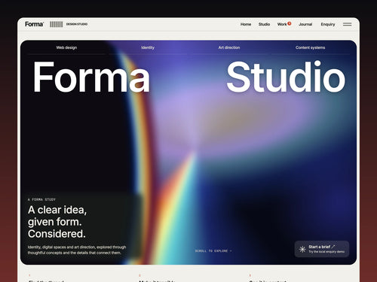
Task: Go to the Home nav link
Action: pos(246,24)
